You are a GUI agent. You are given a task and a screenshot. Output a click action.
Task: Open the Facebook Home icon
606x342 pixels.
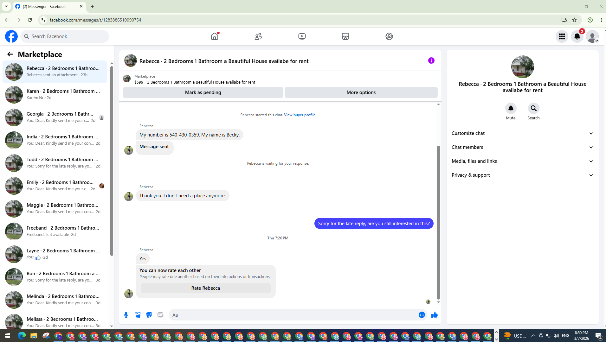point(215,36)
